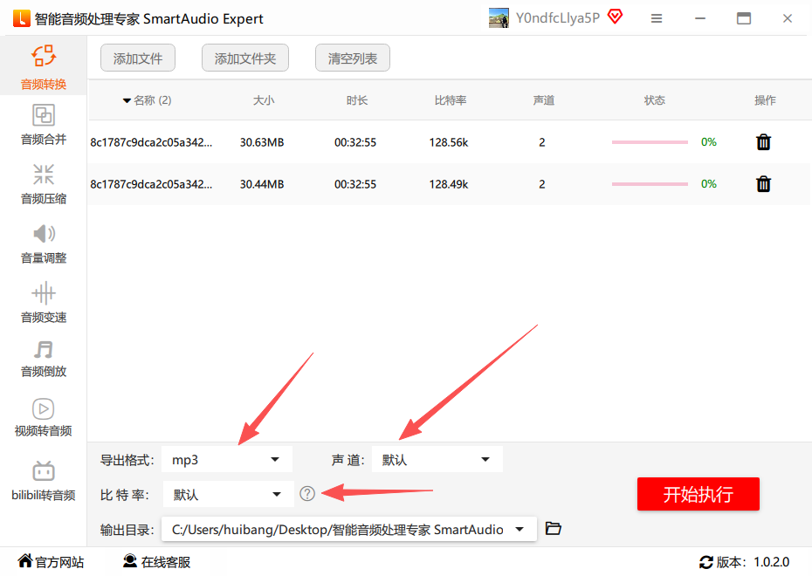Click the red 开始执行 start button
The height and width of the screenshot is (576, 812).
tap(698, 494)
